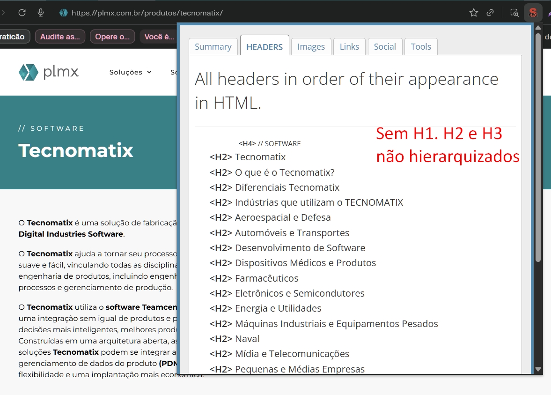Screen dimensions: 551x395
Task: Click the plmx site favicon in address bar
Action: tap(63, 13)
